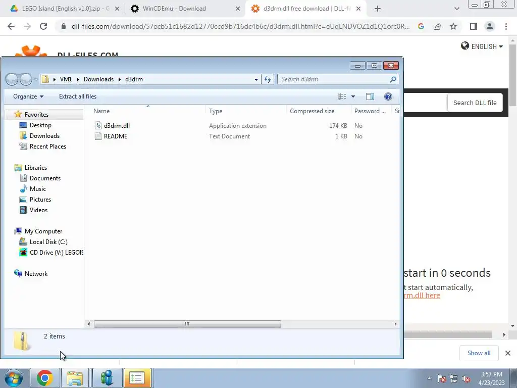The width and height of the screenshot is (517, 388).
Task: Open Local Disk (C:)
Action: click(48, 242)
